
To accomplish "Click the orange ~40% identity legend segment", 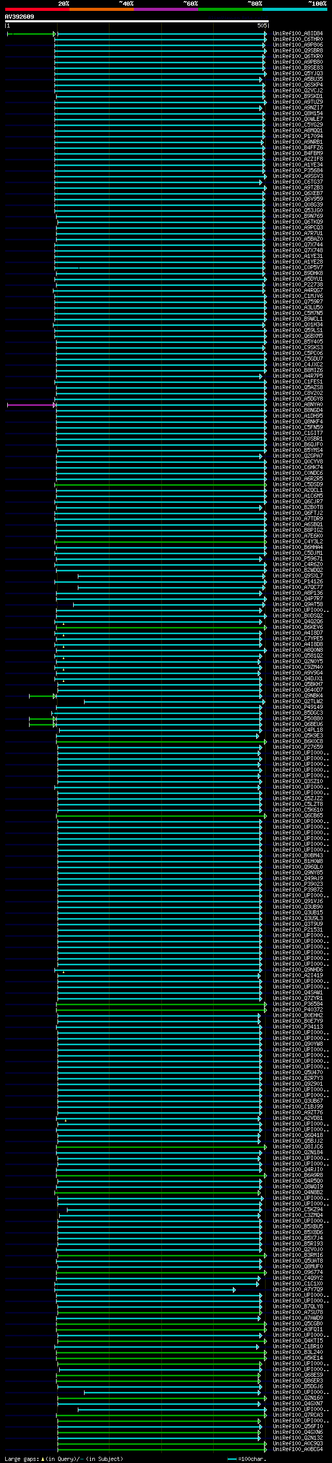I will coord(102,10).
